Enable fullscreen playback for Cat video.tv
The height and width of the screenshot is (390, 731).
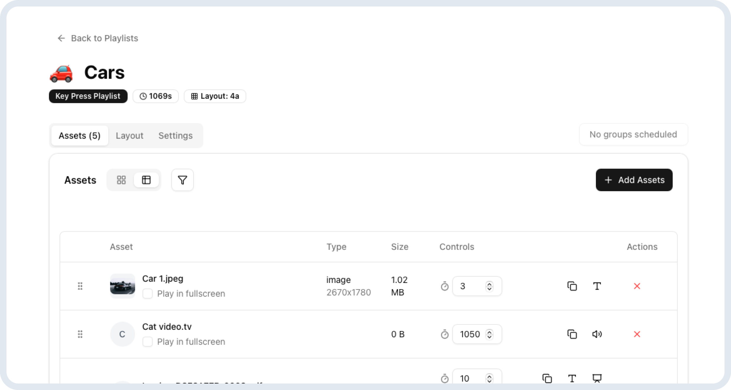[147, 342]
